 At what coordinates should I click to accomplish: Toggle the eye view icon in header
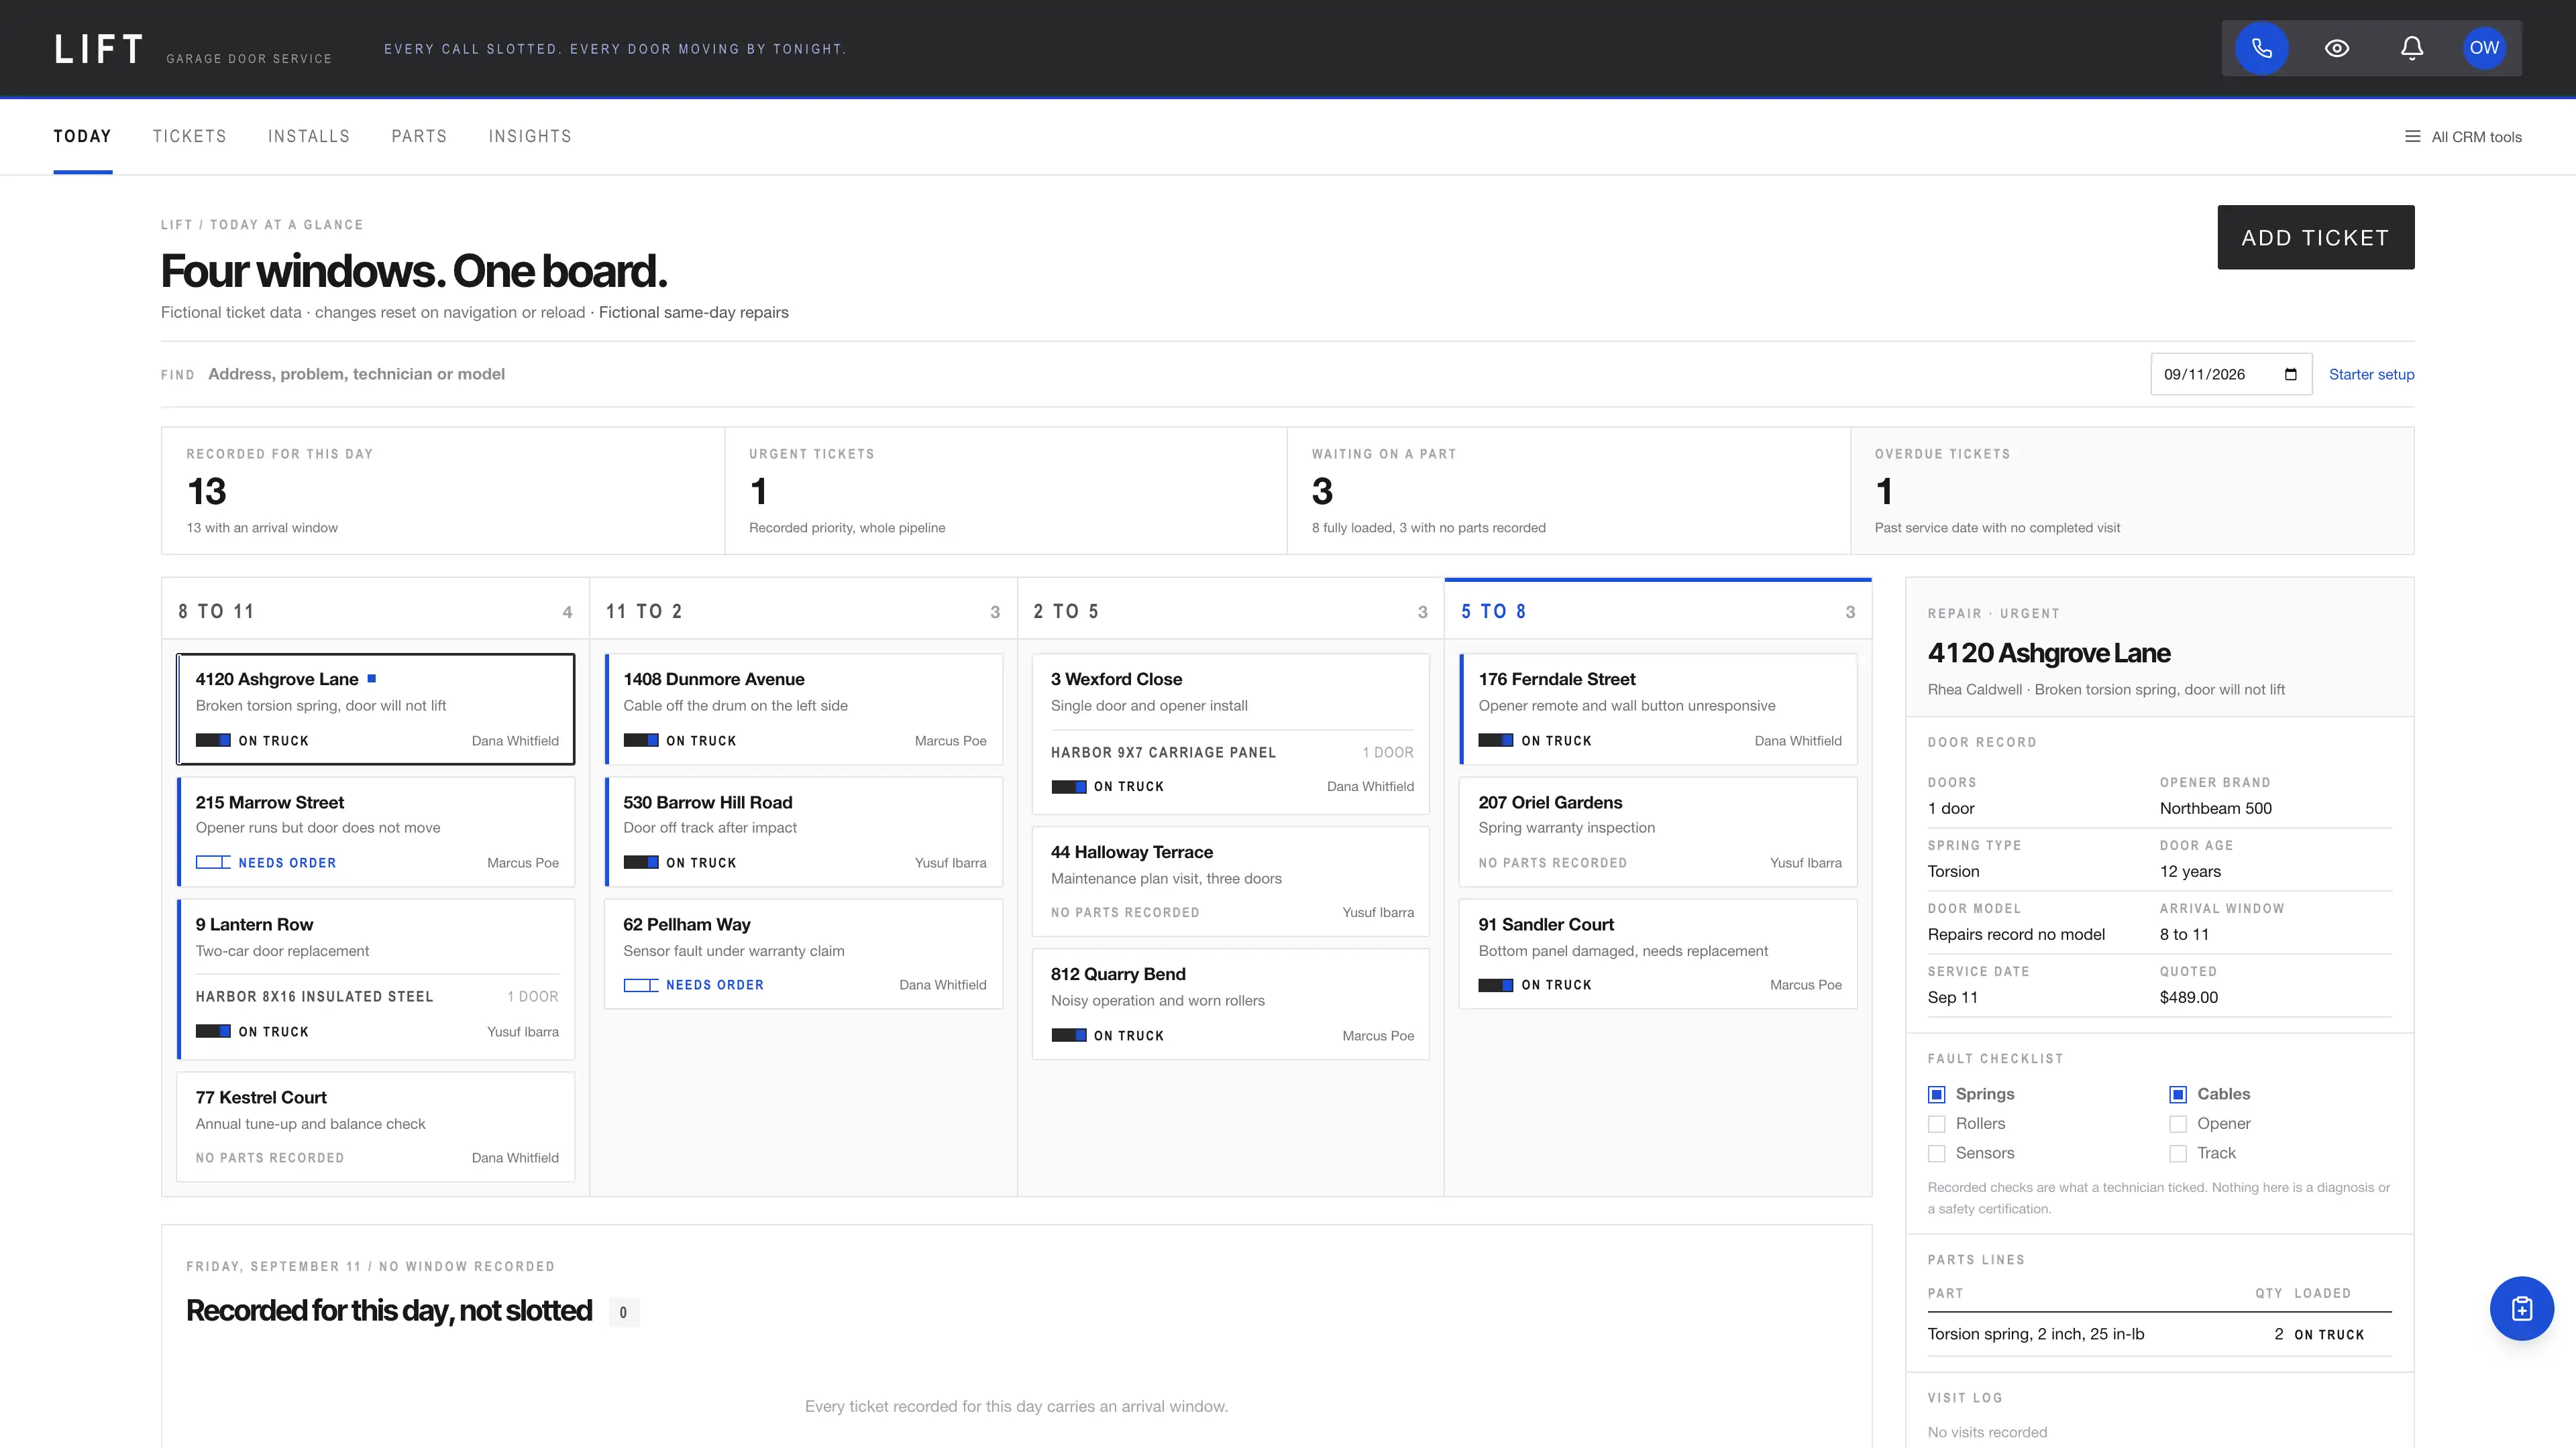tap(2337, 48)
